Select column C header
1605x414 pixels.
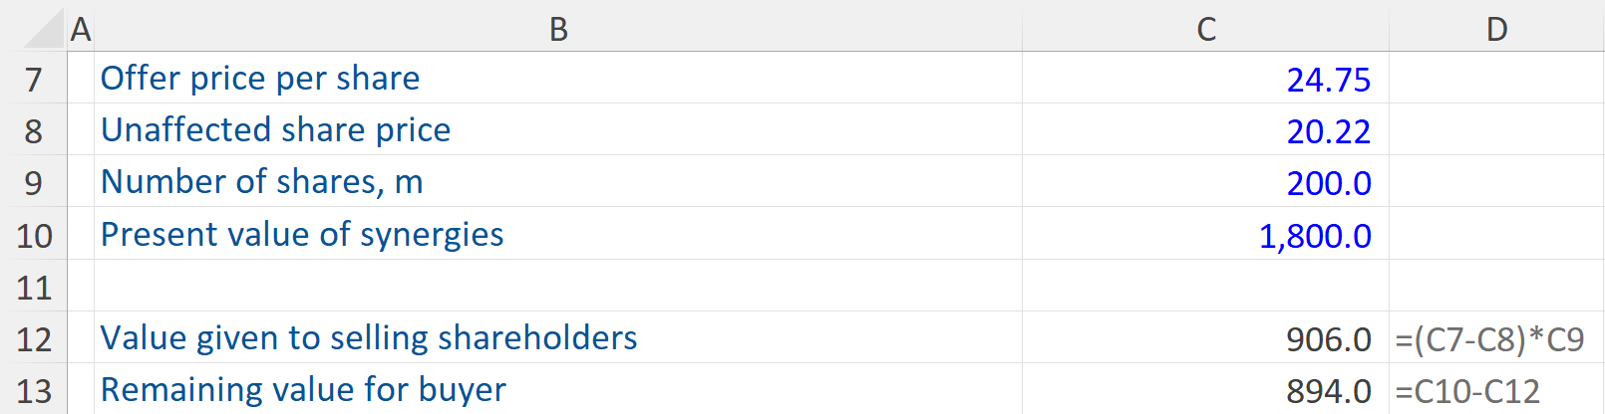(x=1205, y=30)
